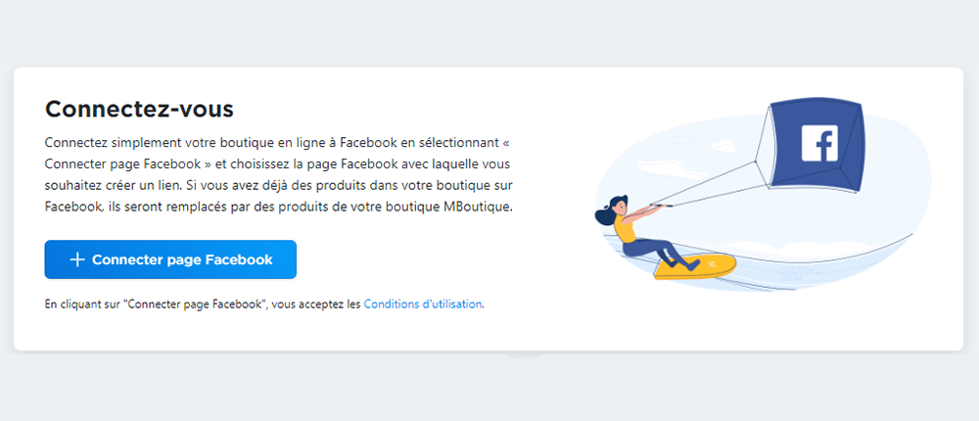979x421 pixels.
Task: Click the En cliquant sur disclaimer text
Action: [264, 304]
